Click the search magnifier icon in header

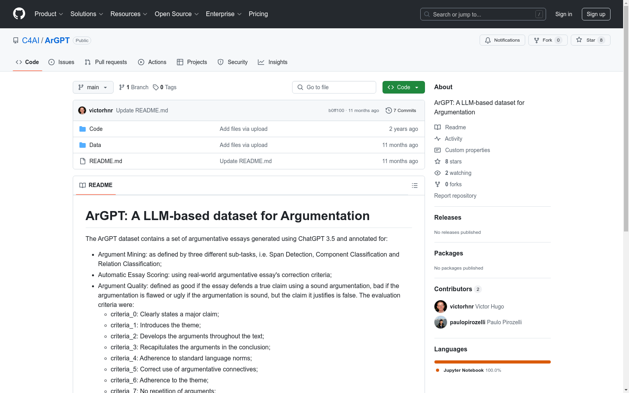pyautogui.click(x=427, y=14)
